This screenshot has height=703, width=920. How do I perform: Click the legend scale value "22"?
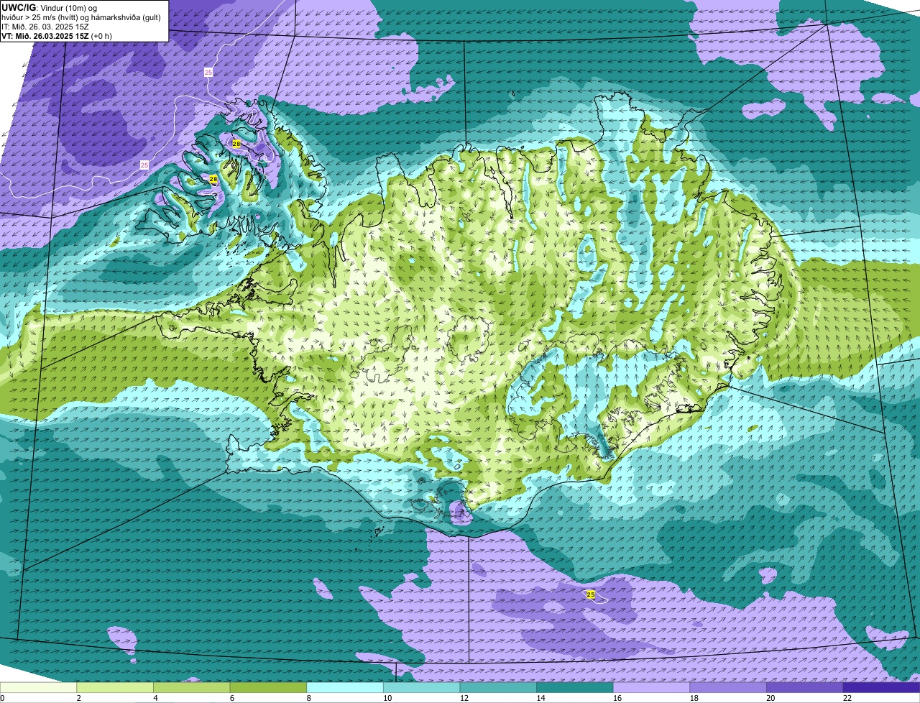point(847,698)
